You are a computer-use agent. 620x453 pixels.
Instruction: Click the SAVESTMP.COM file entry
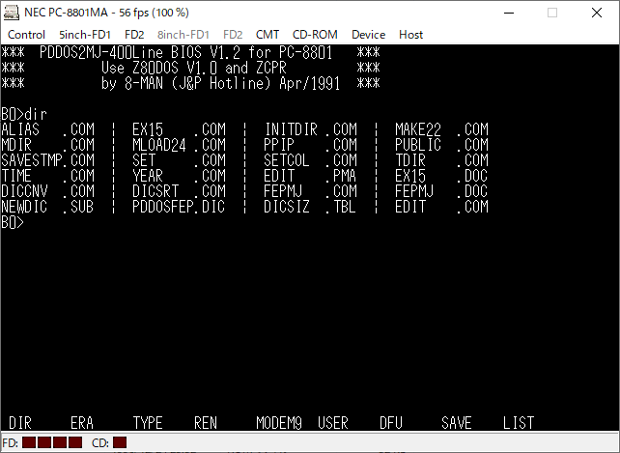[x=48, y=160]
